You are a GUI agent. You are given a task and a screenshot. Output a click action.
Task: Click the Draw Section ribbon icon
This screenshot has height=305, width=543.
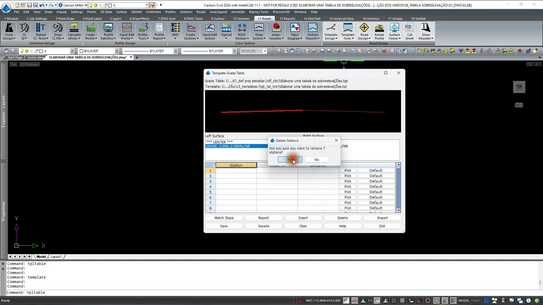(x=259, y=32)
